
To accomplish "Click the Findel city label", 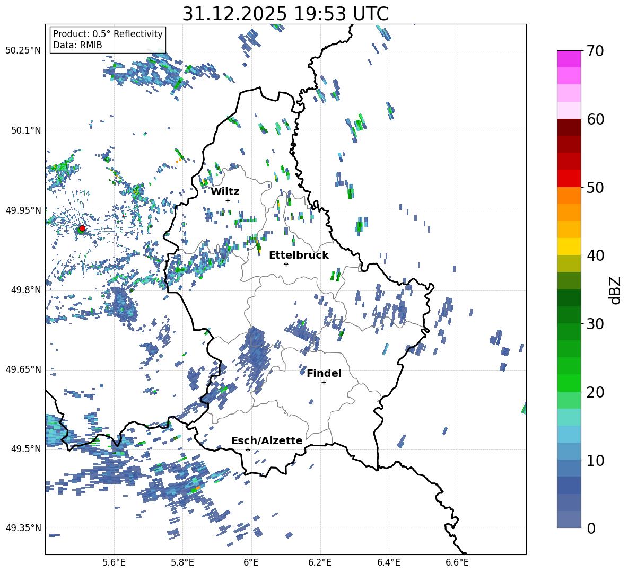I will click(x=324, y=373).
